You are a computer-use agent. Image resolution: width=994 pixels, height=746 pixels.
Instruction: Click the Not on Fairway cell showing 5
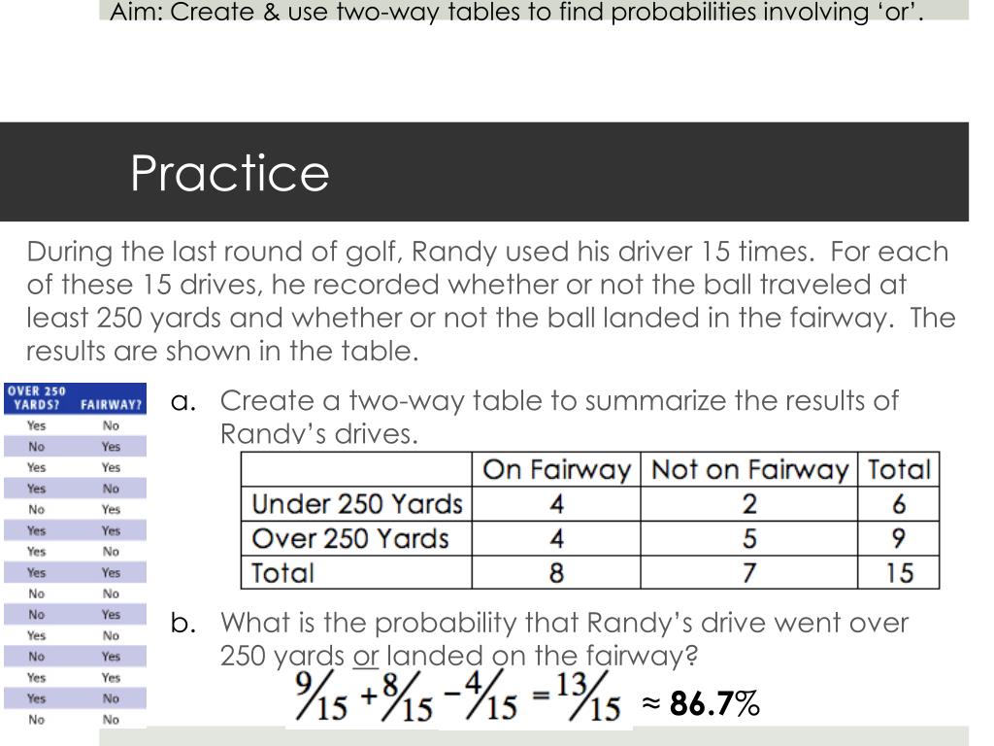[x=749, y=538]
